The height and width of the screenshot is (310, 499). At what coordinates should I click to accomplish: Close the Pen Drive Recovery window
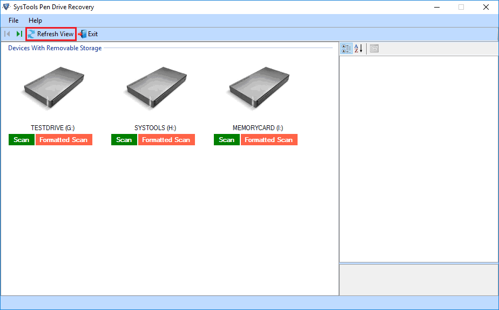(486, 7)
